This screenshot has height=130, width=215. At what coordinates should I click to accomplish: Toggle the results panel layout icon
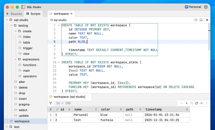tap(201, 20)
